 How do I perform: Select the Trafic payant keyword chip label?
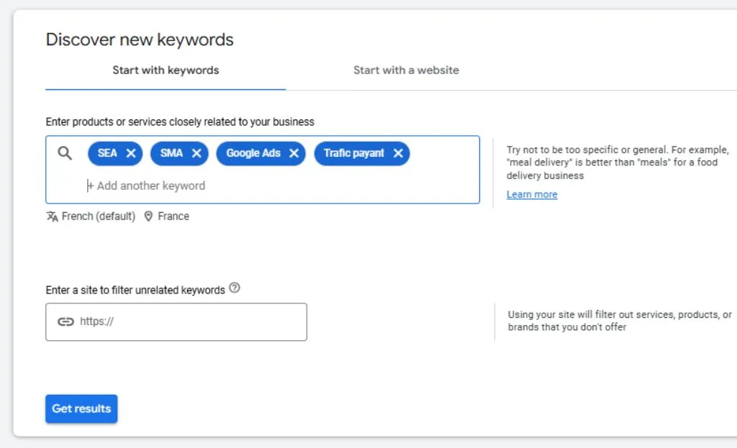tap(354, 153)
